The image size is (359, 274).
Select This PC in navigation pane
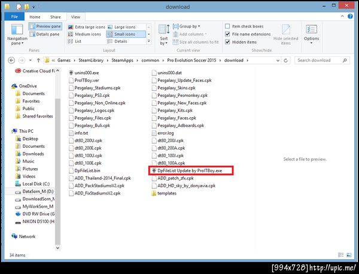23,131
